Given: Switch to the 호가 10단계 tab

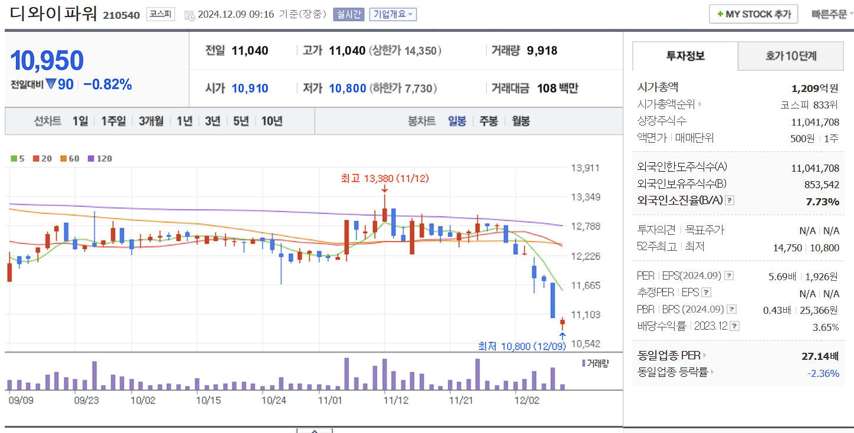Looking at the screenshot, I should (x=790, y=56).
